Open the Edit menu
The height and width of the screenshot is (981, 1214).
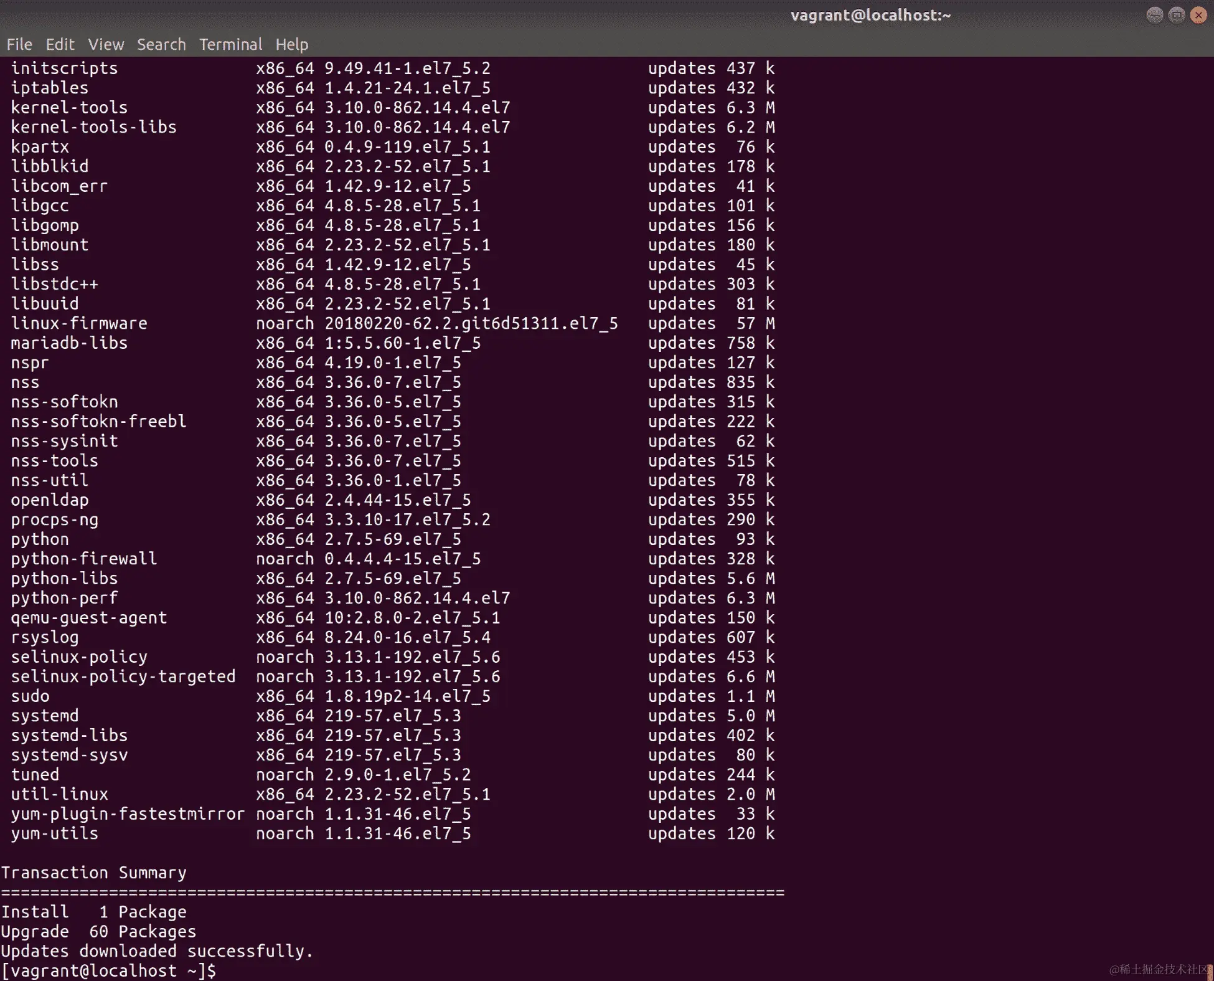(x=60, y=44)
